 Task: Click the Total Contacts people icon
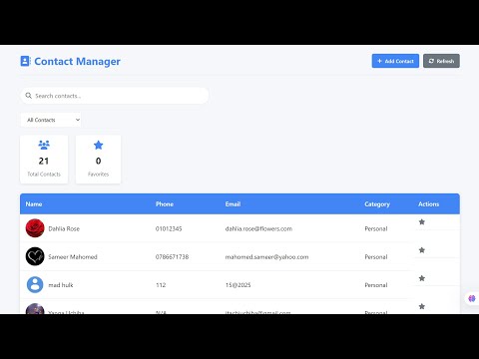(x=44, y=145)
